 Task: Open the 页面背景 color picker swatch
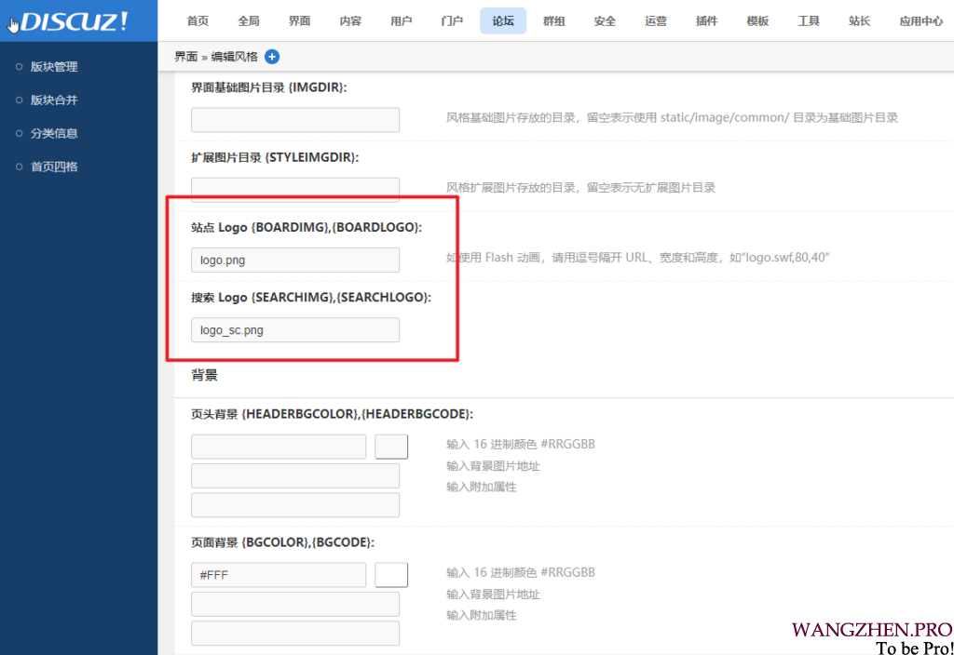tap(391, 575)
